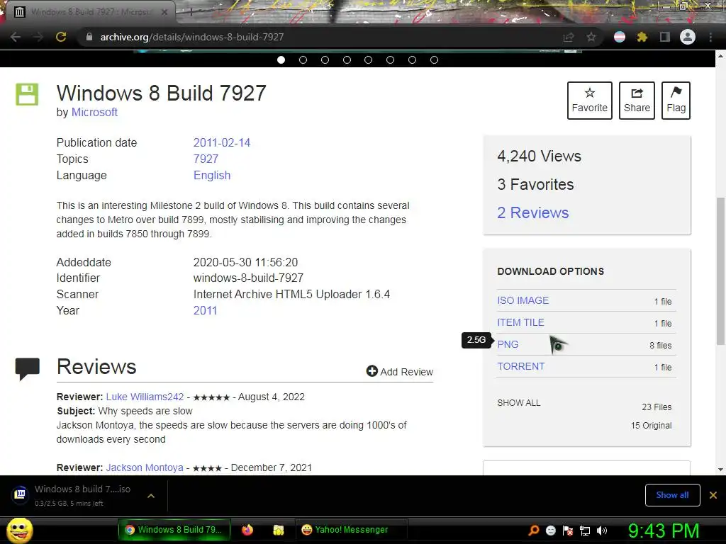This screenshot has width=726, height=544.
Task: Open the 2011-02-14 publication date link
Action: pyautogui.click(x=222, y=142)
